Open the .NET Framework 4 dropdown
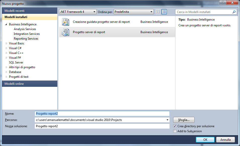Screen dimensions: 240x146 pos(78,12)
